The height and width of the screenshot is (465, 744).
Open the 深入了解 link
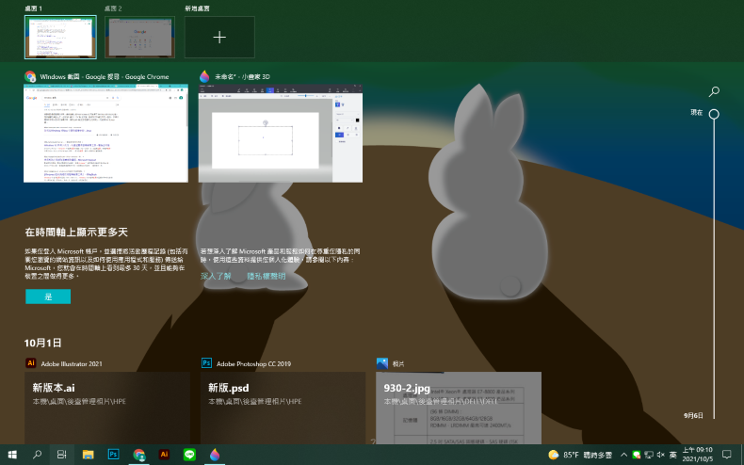216,276
